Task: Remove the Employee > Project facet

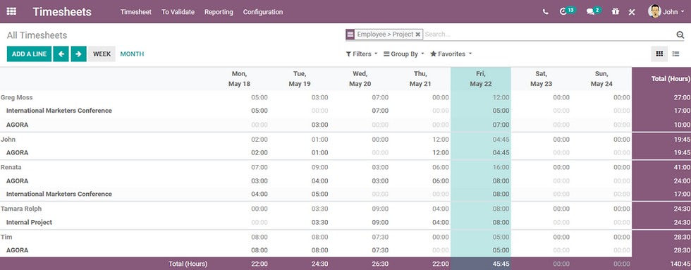Action: 417,35
